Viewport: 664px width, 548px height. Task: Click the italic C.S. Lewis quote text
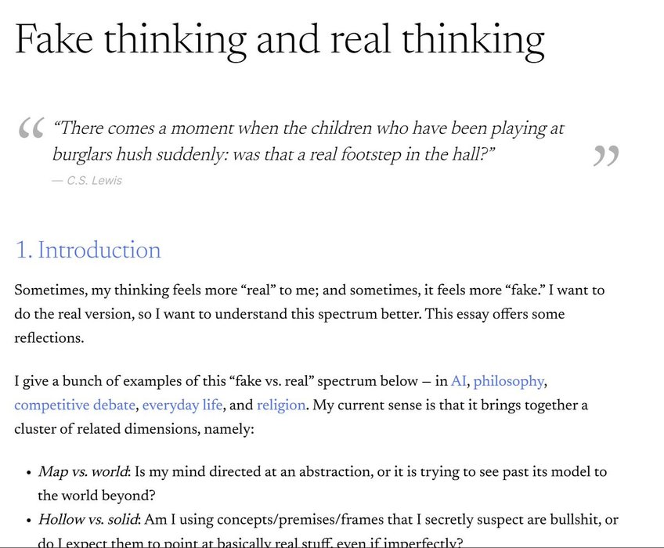click(309, 141)
